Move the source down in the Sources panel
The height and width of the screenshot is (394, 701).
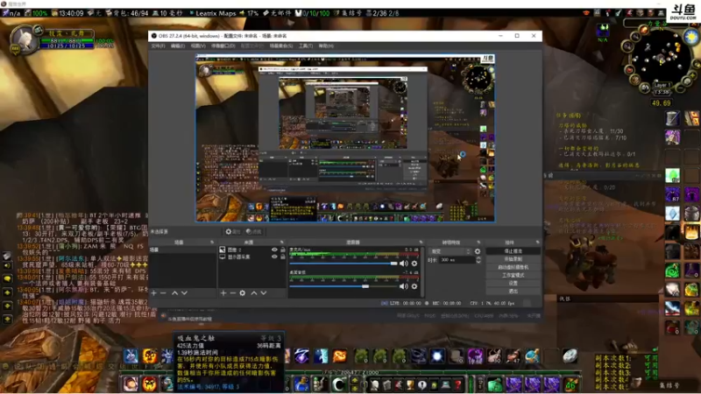[x=264, y=293]
